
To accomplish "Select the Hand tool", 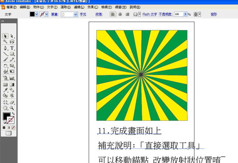I will (x=5, y=108).
